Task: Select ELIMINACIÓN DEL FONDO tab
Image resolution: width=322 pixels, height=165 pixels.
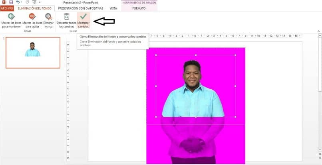Action: coord(34,8)
